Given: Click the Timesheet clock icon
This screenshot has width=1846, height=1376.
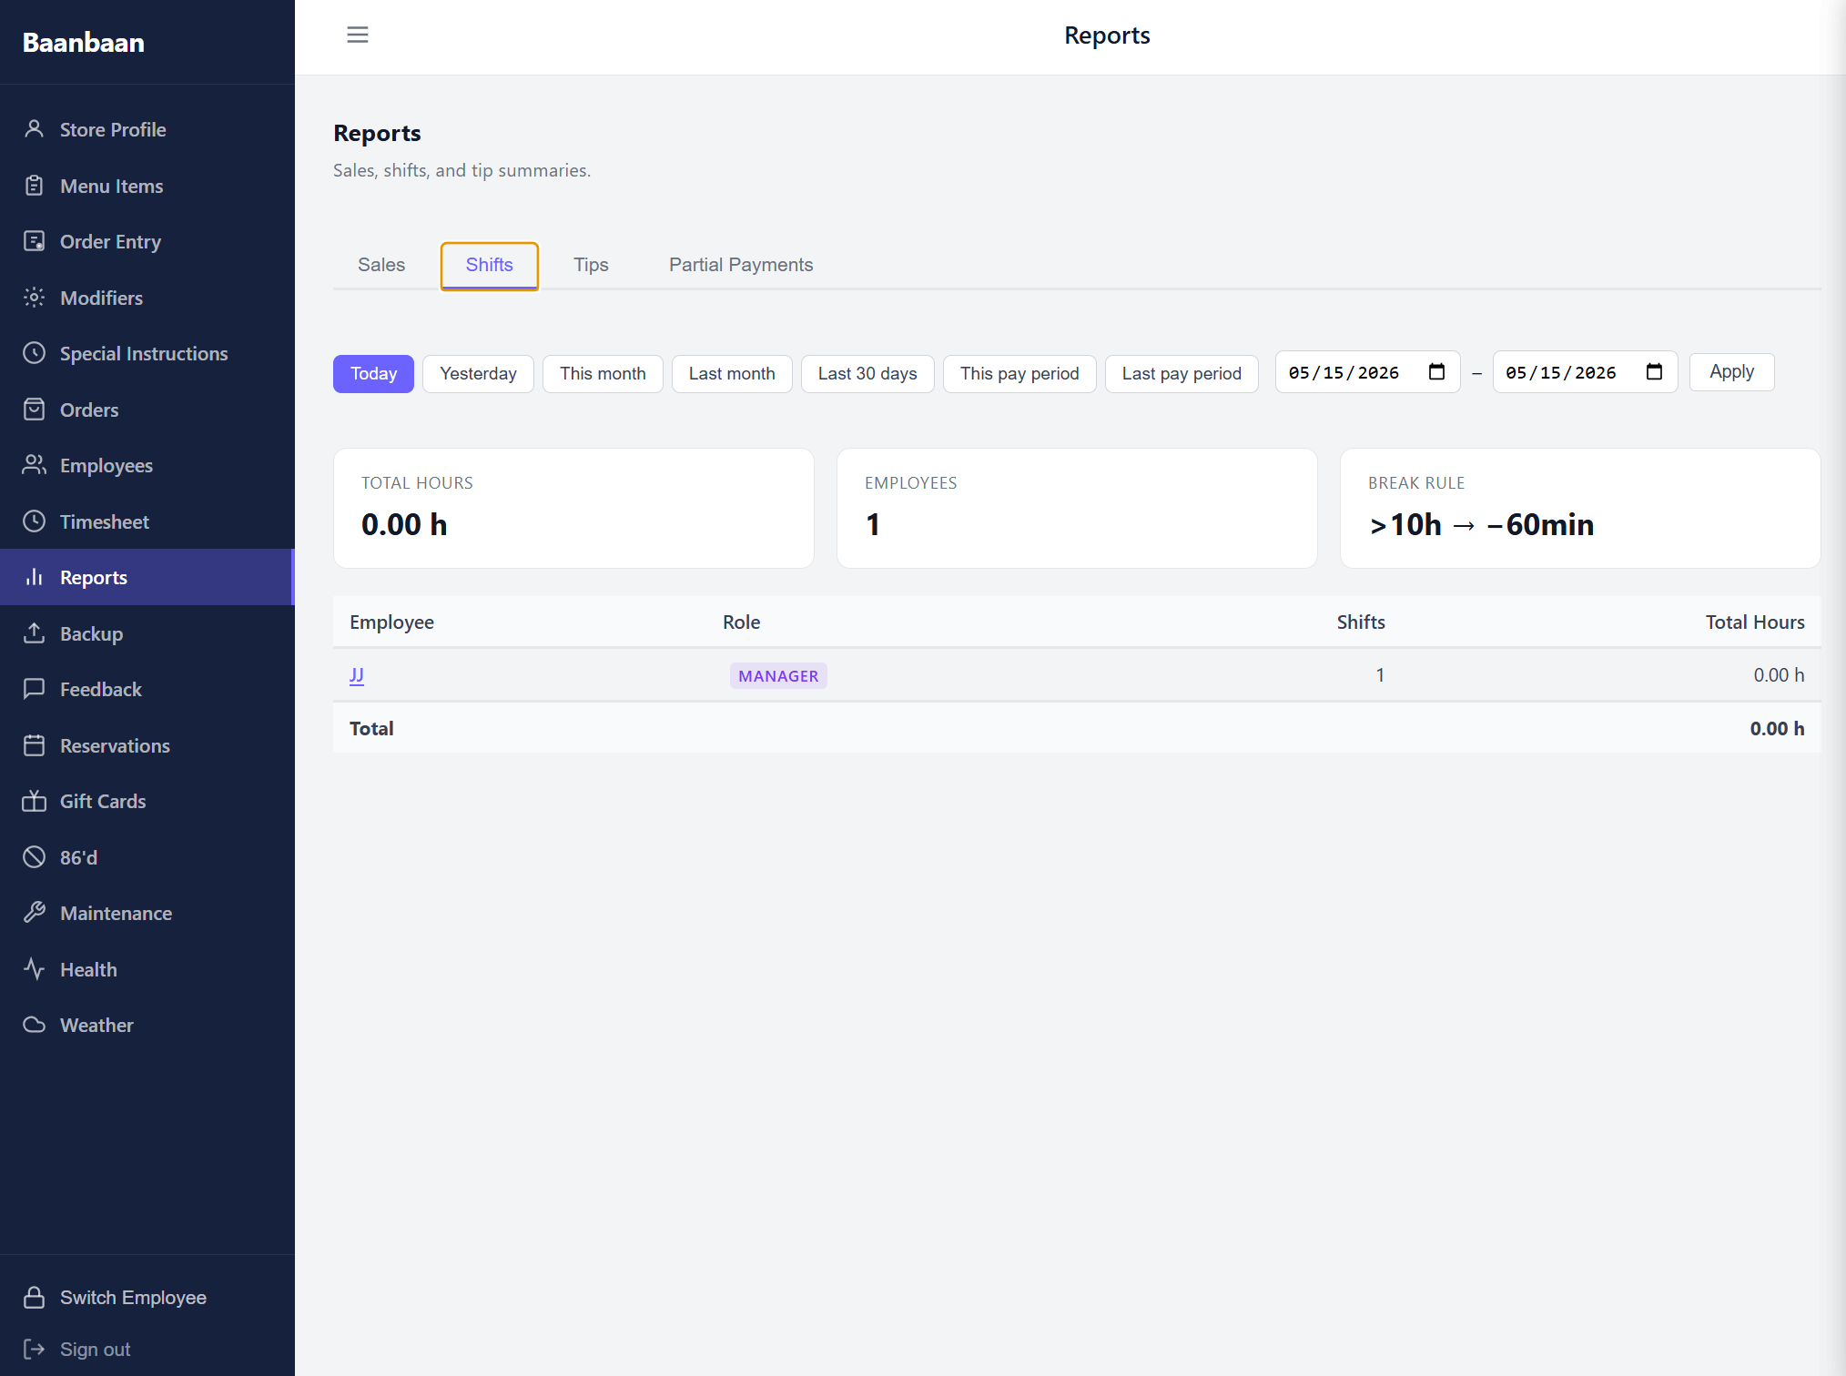Looking at the screenshot, I should (x=34, y=521).
